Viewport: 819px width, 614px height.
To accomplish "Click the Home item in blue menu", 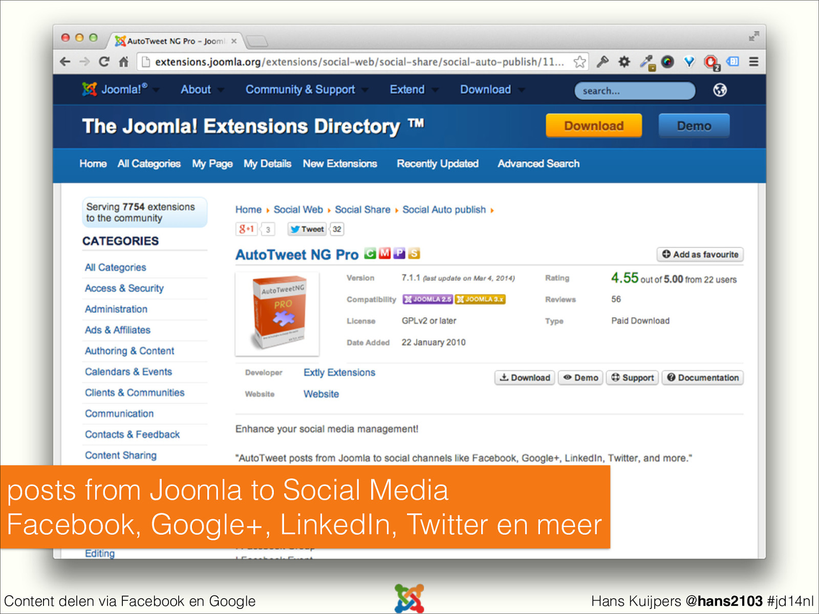I will point(93,164).
